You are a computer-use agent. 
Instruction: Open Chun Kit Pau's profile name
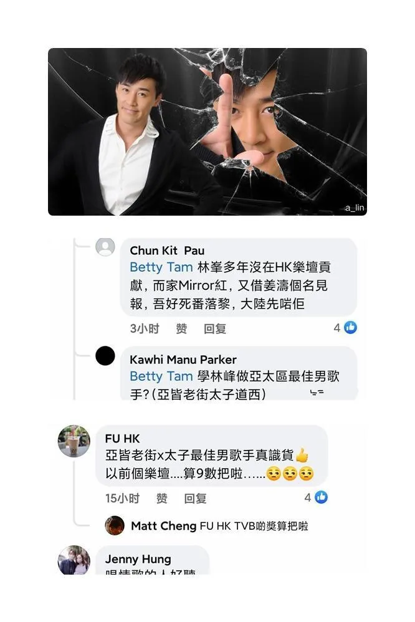167,251
